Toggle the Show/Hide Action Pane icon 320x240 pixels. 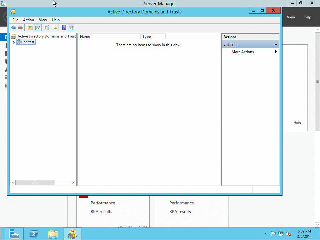[x=71, y=27]
